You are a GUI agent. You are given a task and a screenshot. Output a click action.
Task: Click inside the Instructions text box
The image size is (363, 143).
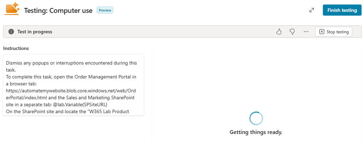click(x=73, y=85)
